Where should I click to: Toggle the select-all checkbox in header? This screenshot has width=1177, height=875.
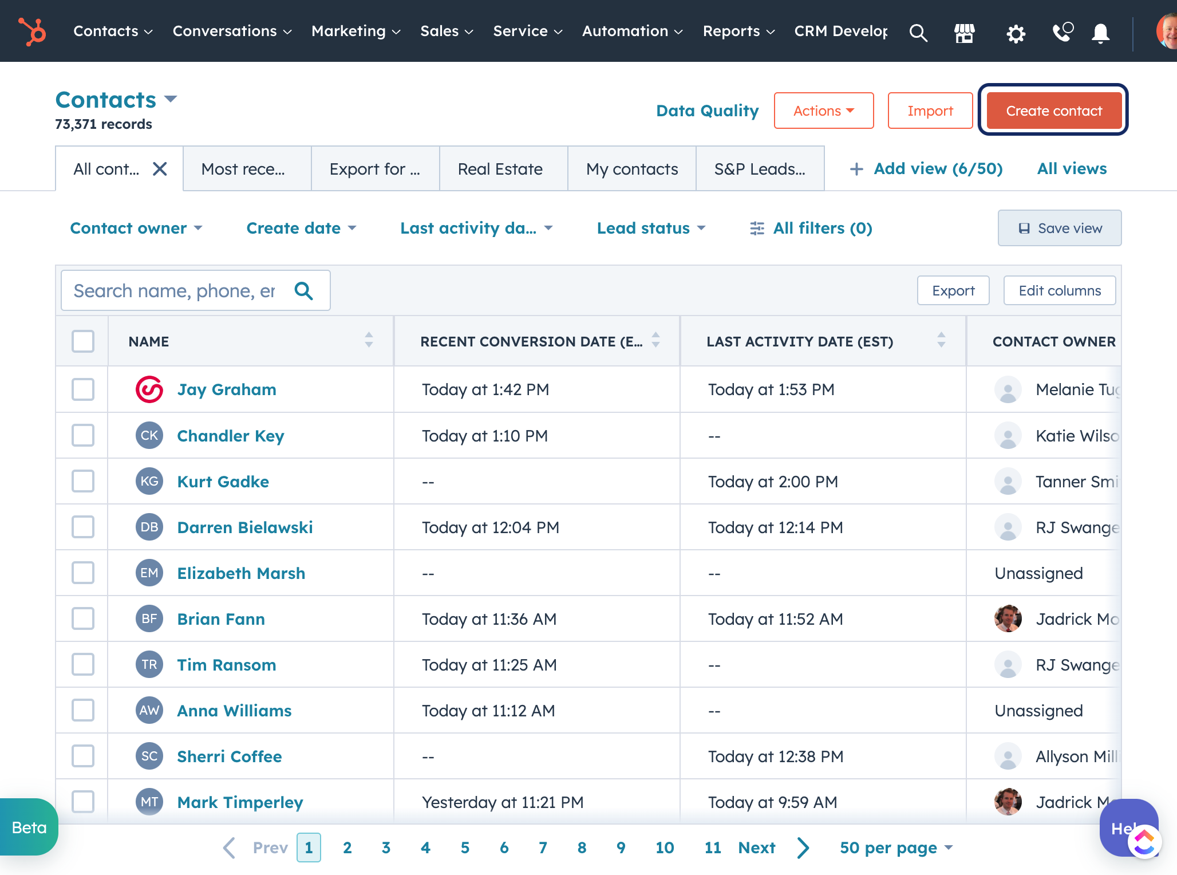83,341
